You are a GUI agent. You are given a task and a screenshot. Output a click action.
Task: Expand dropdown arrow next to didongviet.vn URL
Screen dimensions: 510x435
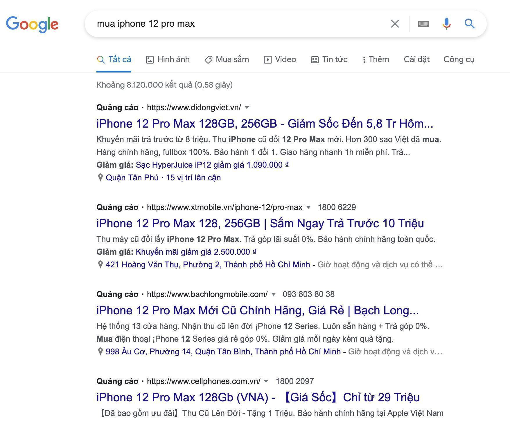(x=247, y=108)
